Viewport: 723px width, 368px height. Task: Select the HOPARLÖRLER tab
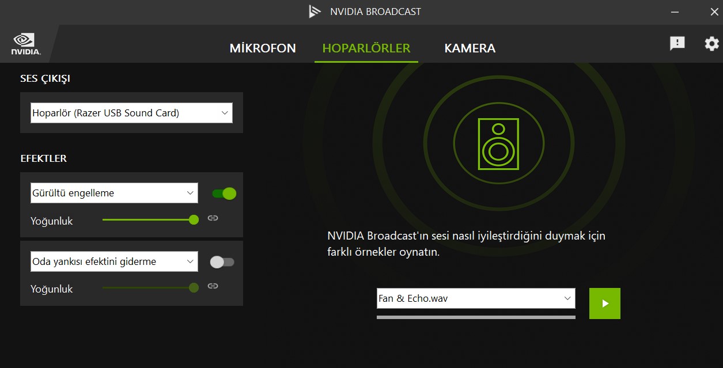click(x=366, y=48)
